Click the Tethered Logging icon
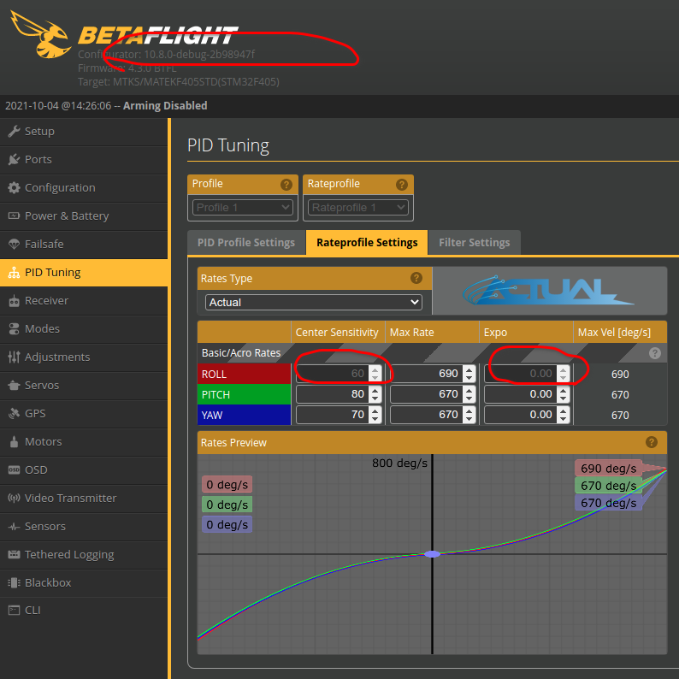This screenshot has height=679, width=679. pyautogui.click(x=14, y=555)
